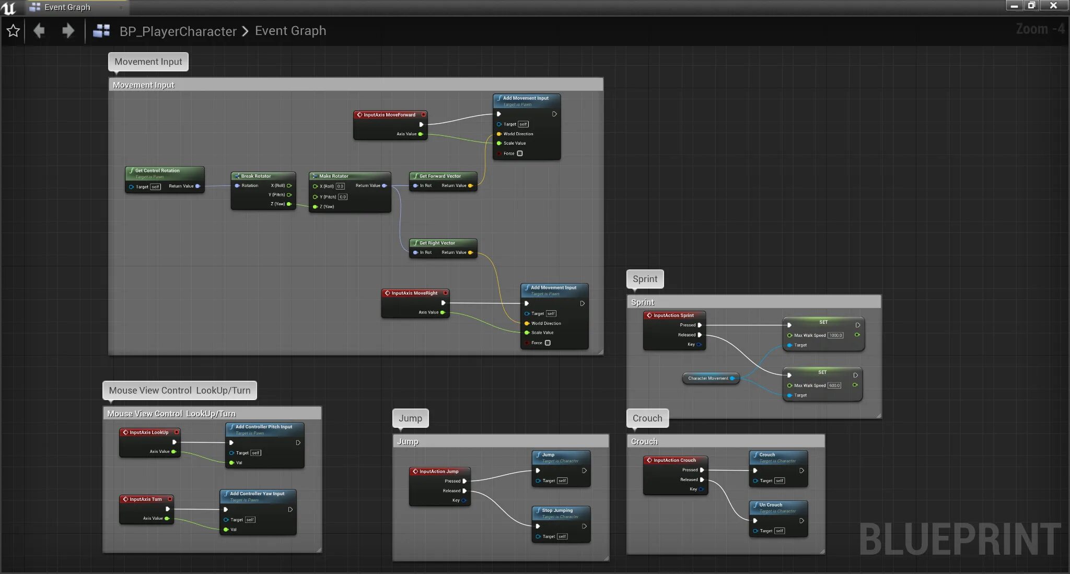The width and height of the screenshot is (1070, 574).
Task: Open the BP_PlayerCharacter breadcrumb
Action: [x=178, y=31]
